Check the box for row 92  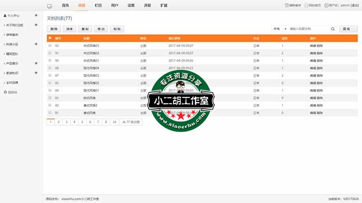(50, 46)
